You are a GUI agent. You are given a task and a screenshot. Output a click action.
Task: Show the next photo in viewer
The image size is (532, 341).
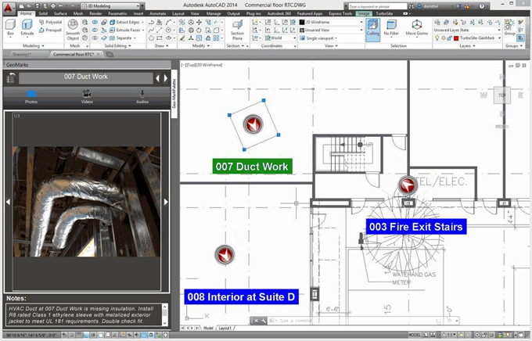coord(166,202)
